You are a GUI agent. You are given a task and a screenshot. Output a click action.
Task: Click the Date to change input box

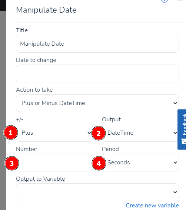tap(97, 73)
